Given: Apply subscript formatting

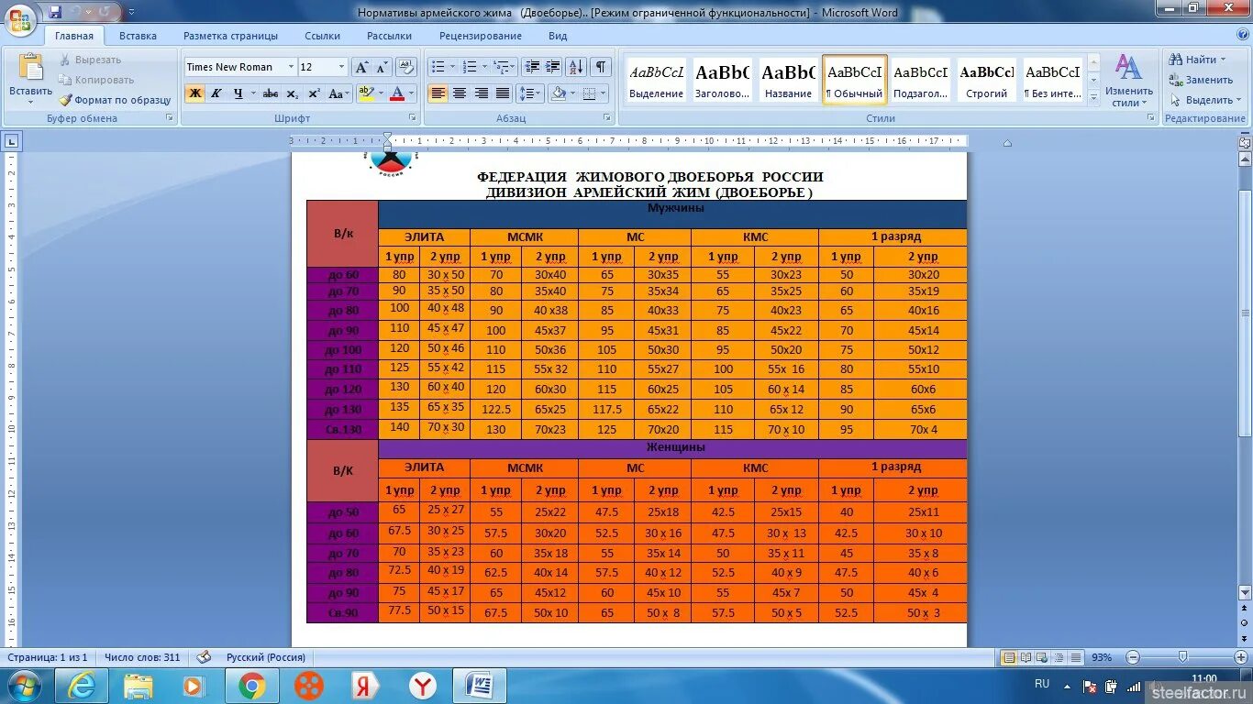Looking at the screenshot, I should [292, 93].
